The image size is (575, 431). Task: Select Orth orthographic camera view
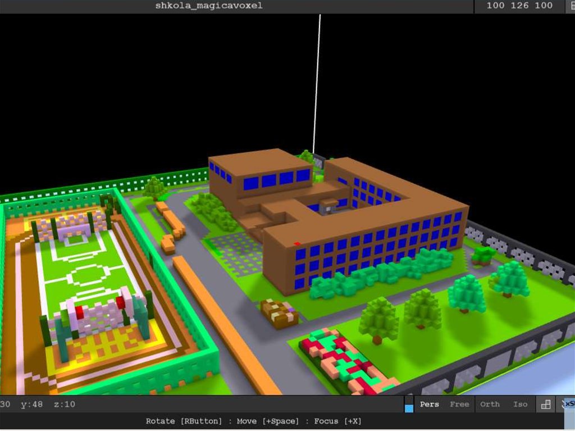tap(490, 404)
